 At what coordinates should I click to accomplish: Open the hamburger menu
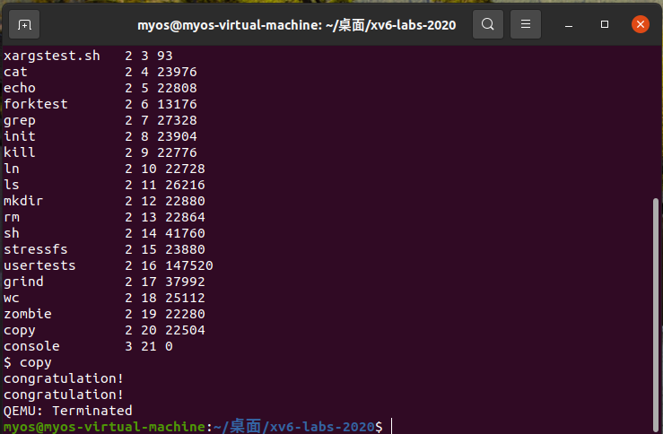click(x=527, y=24)
